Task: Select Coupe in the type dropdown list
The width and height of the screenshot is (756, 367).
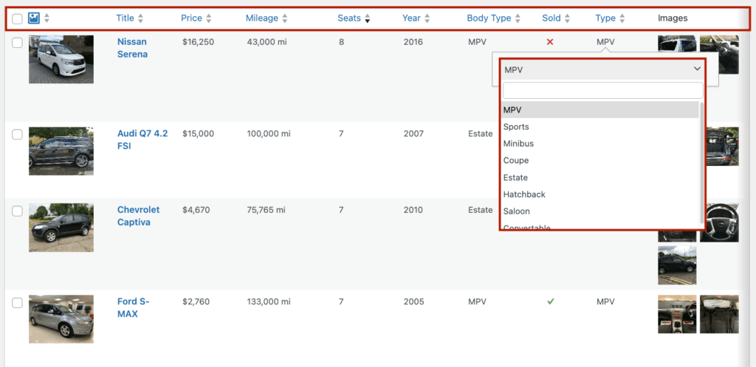Action: [x=599, y=160]
